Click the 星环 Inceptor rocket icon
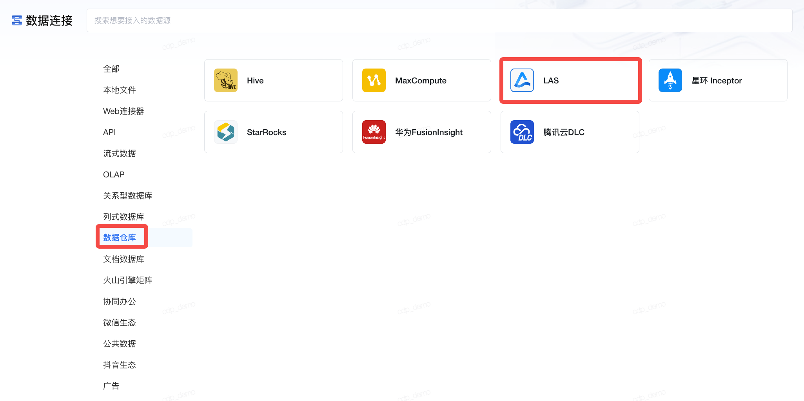The image size is (804, 401). tap(670, 80)
